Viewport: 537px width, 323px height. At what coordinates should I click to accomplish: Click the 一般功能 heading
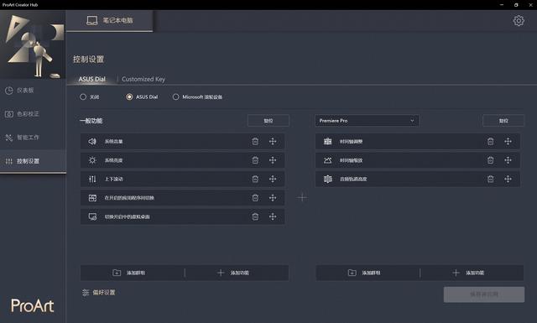(91, 121)
